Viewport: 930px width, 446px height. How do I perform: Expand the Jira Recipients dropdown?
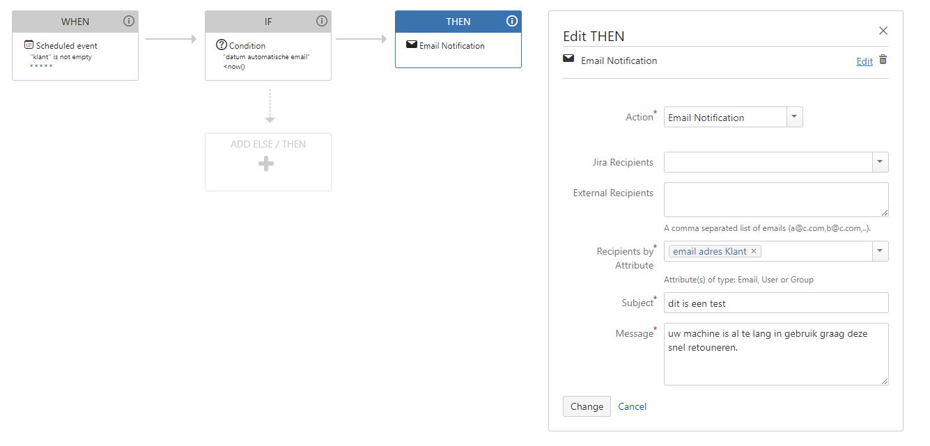[881, 162]
